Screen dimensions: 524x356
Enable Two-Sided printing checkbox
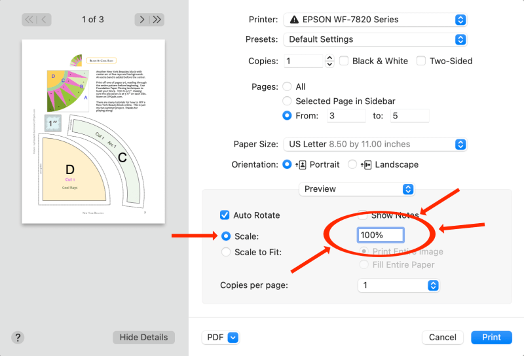pos(421,61)
